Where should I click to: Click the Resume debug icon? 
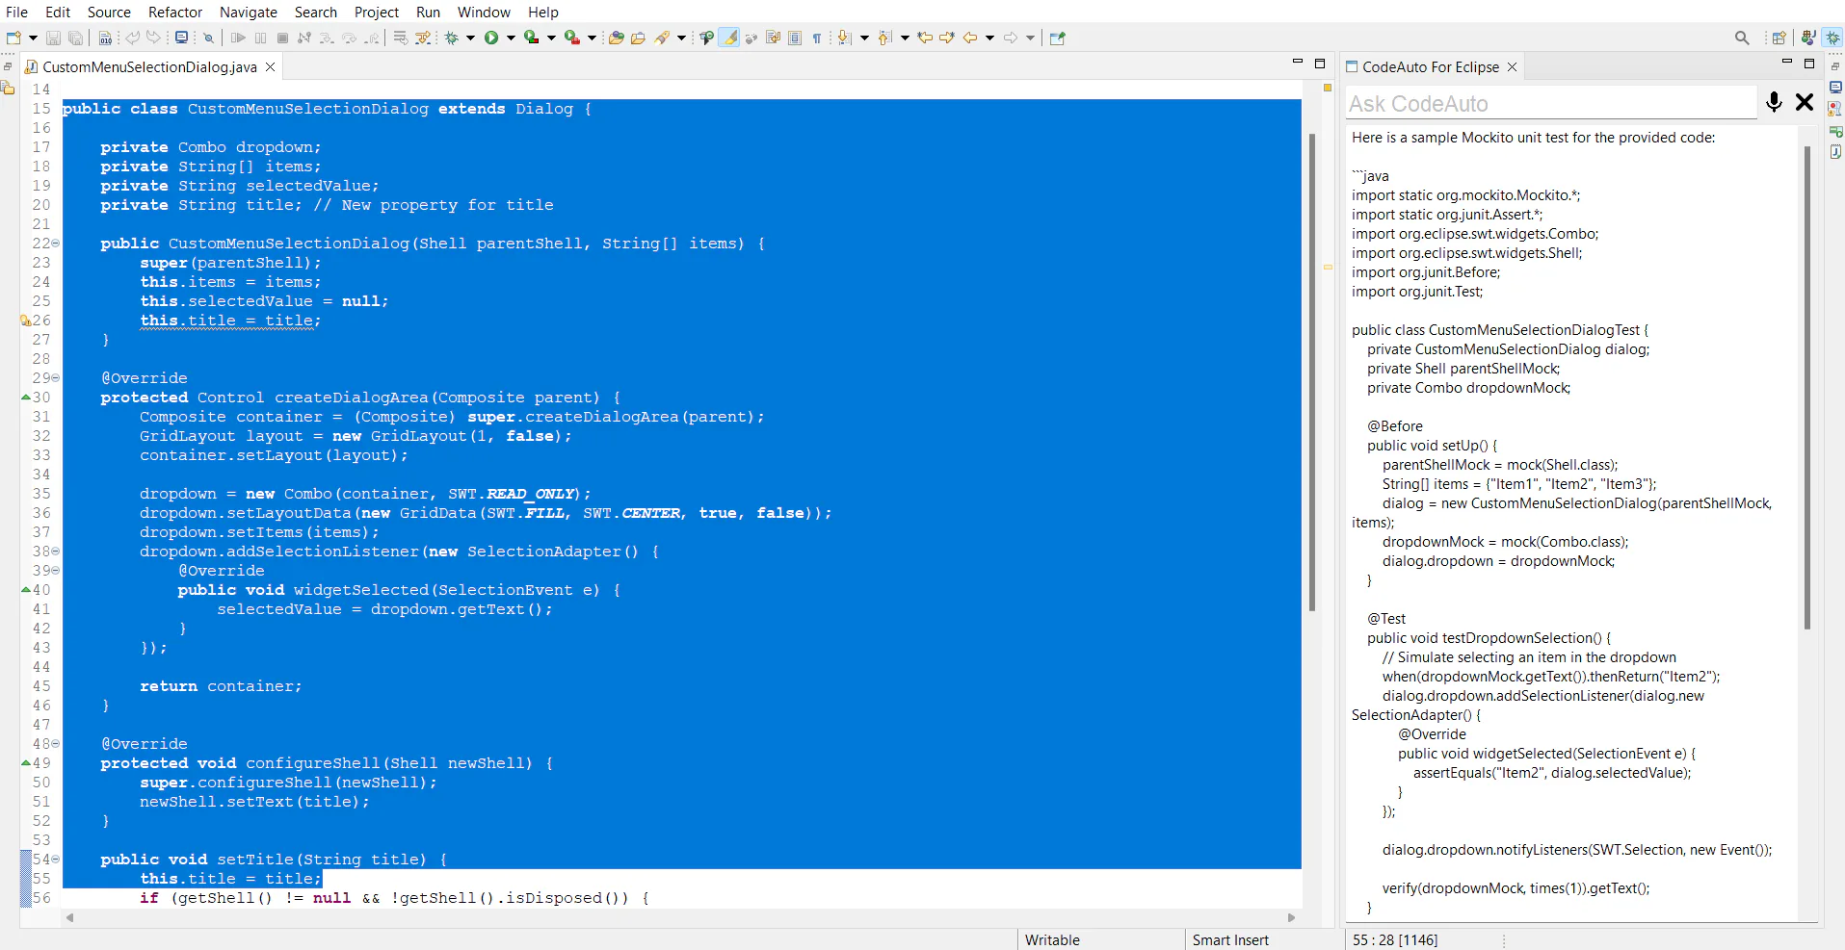click(238, 38)
